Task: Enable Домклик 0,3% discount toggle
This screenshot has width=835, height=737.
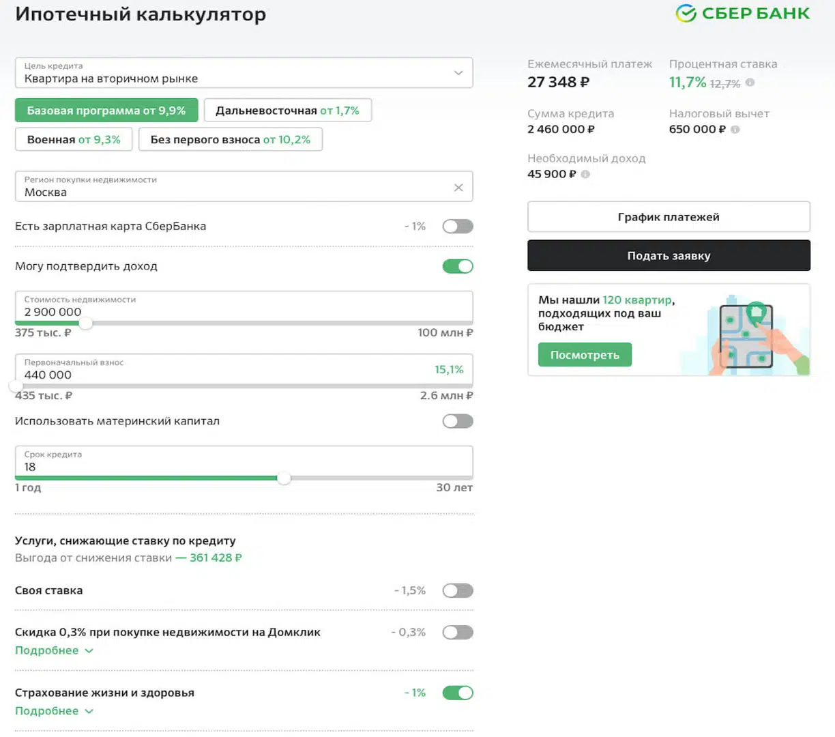Action: [458, 633]
